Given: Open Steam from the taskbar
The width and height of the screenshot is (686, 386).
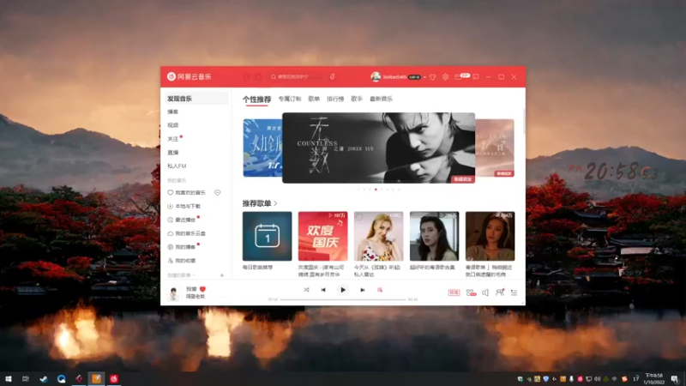Looking at the screenshot, I should point(44,379).
